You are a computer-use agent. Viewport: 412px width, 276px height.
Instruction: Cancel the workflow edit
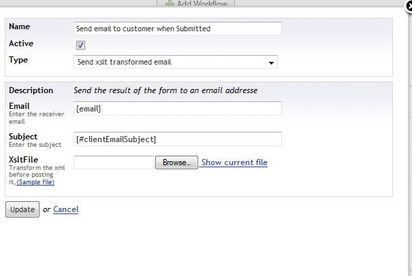(x=65, y=209)
